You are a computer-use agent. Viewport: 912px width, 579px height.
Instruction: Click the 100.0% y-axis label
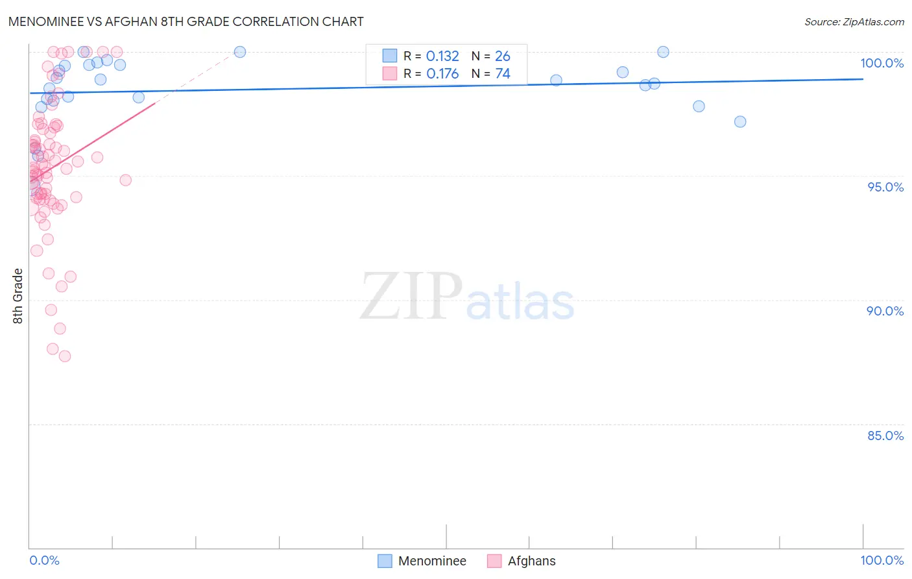(882, 63)
